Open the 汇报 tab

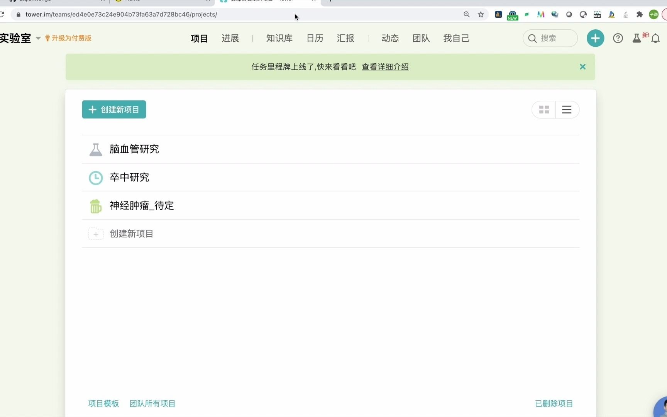[345, 38]
